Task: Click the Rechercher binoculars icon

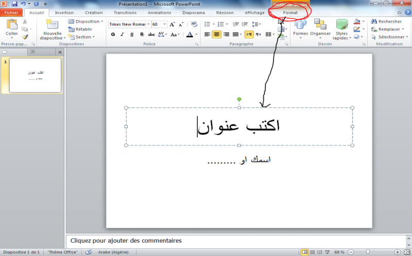Action: (x=373, y=22)
